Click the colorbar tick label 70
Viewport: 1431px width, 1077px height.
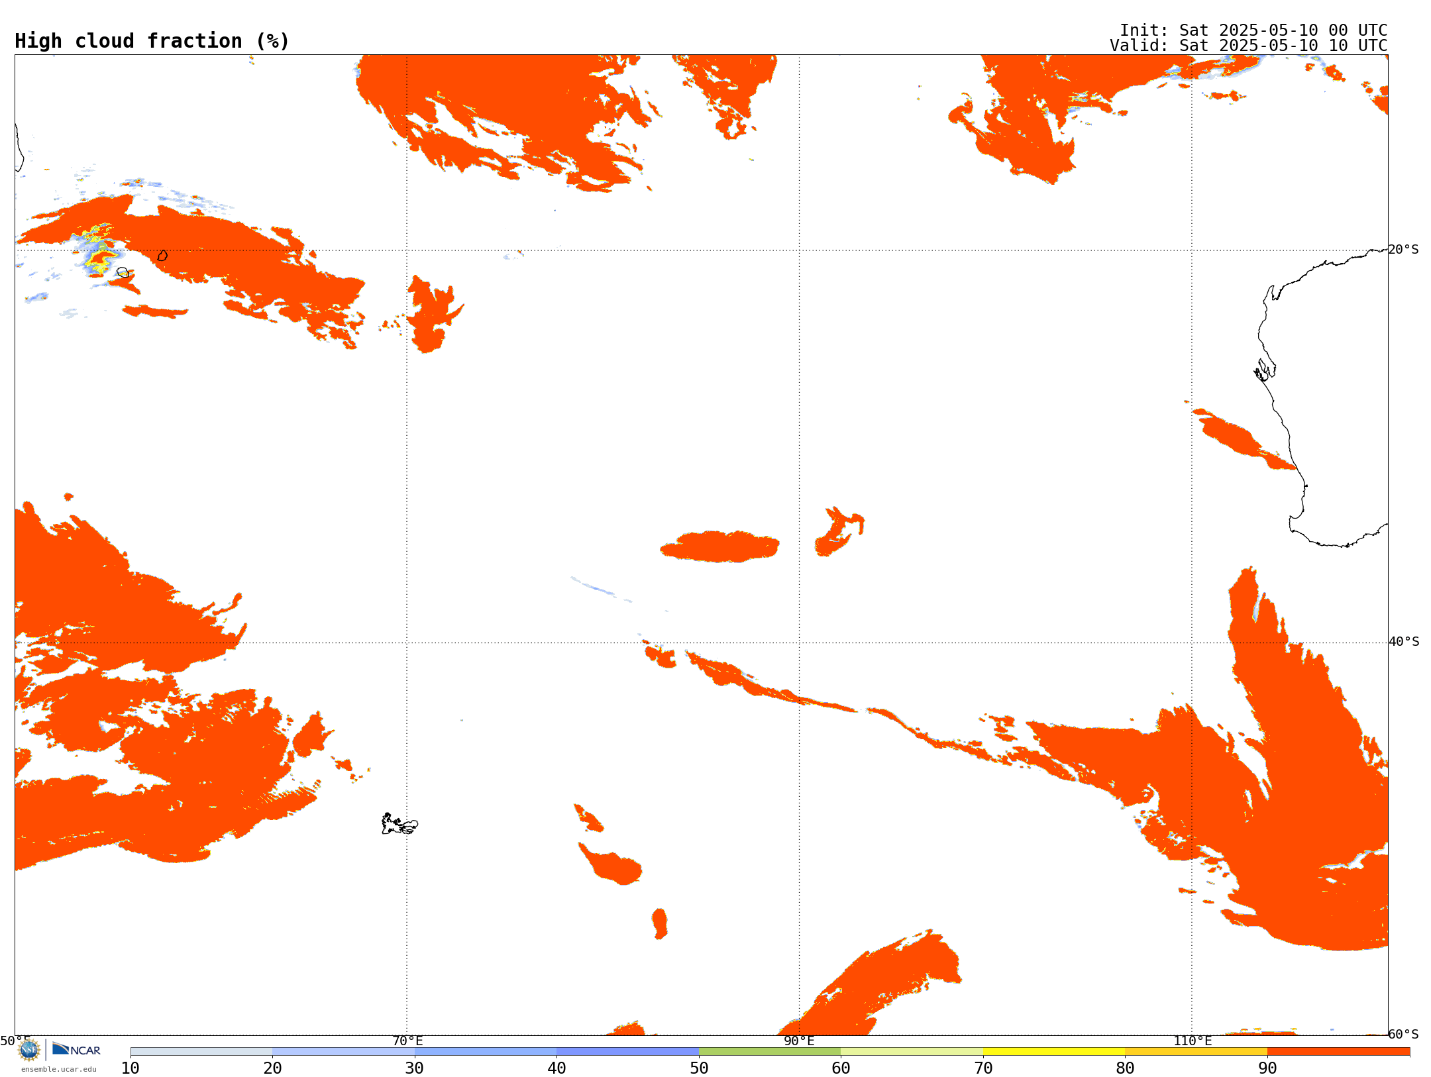[983, 1068]
